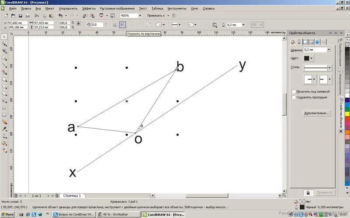Open DivXAuthor taskbar window
Screen dimensions: 350x218
[118, 215]
